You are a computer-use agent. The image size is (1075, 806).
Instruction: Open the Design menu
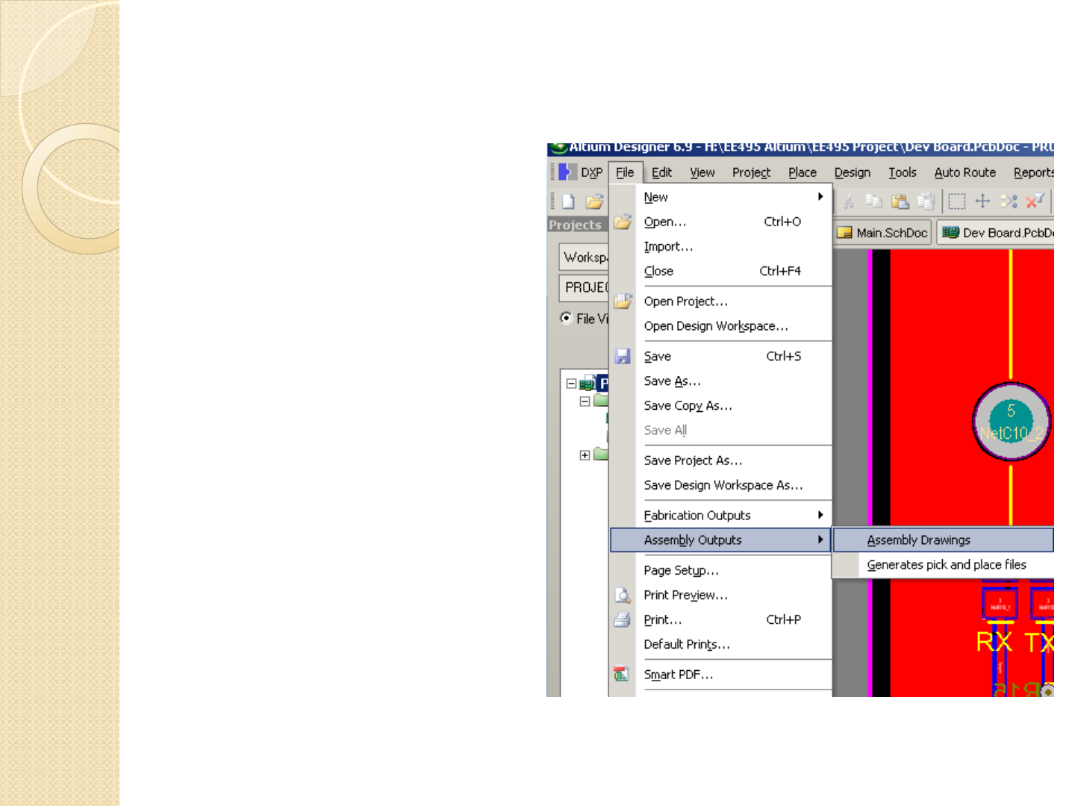pos(853,172)
